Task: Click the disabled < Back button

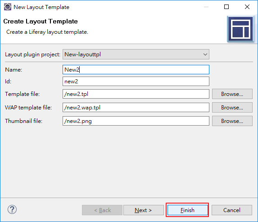Action: pos(102,210)
